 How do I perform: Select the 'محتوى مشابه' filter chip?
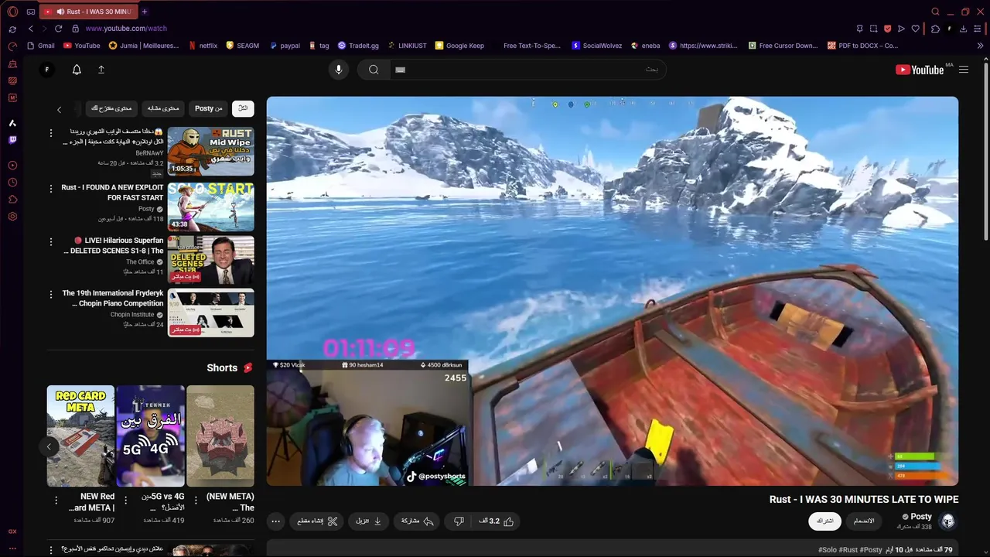tap(163, 109)
